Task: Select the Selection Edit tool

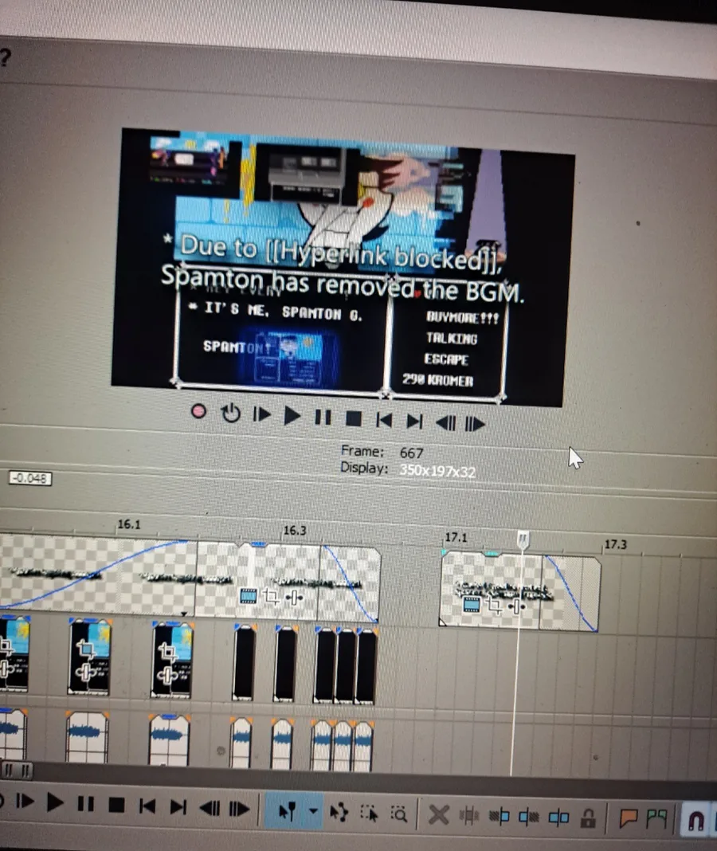Action: [369, 813]
